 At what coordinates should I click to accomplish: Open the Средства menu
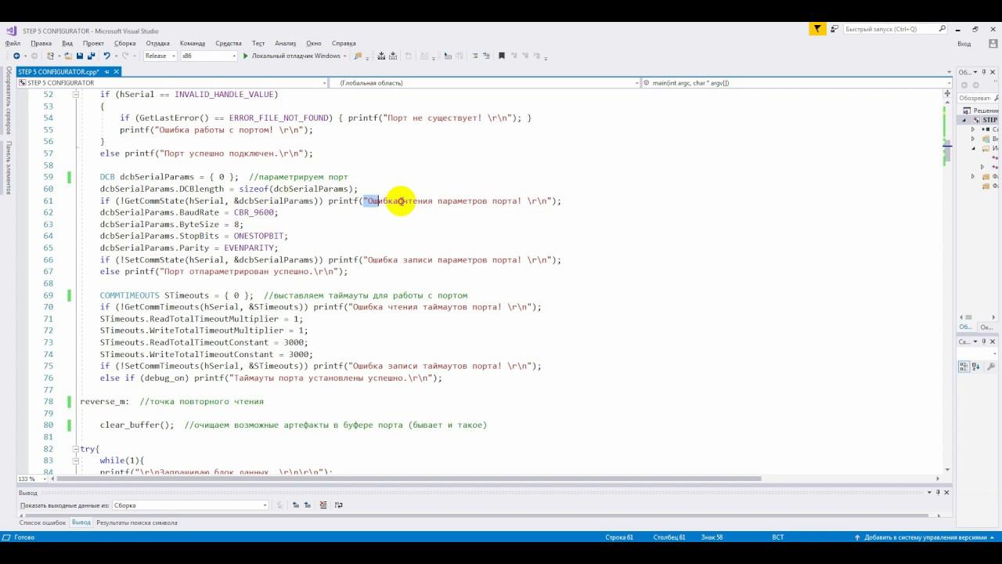[229, 44]
